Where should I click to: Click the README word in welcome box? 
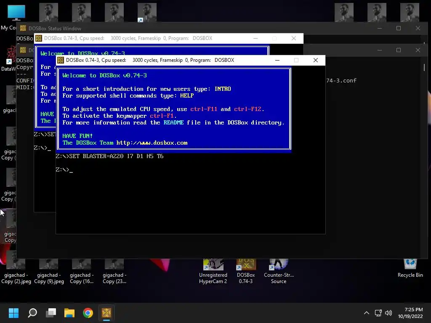pos(173,122)
